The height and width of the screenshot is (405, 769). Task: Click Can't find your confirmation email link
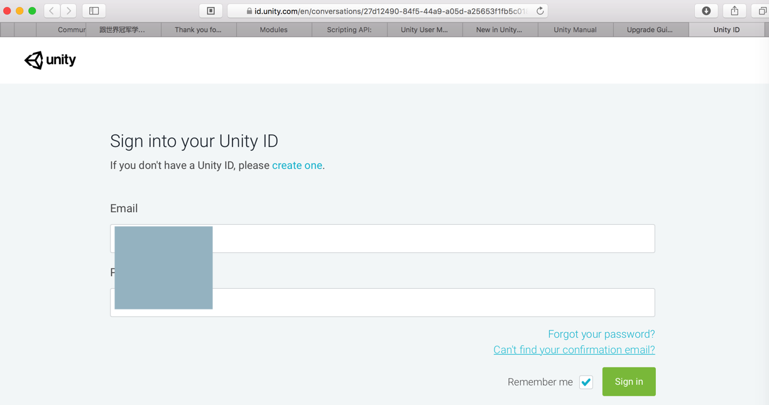pyautogui.click(x=574, y=350)
